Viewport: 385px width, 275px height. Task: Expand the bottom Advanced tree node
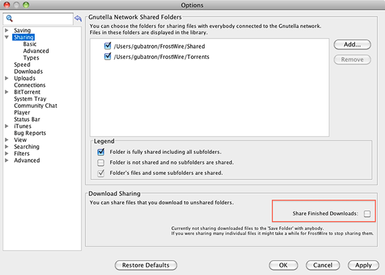7,160
